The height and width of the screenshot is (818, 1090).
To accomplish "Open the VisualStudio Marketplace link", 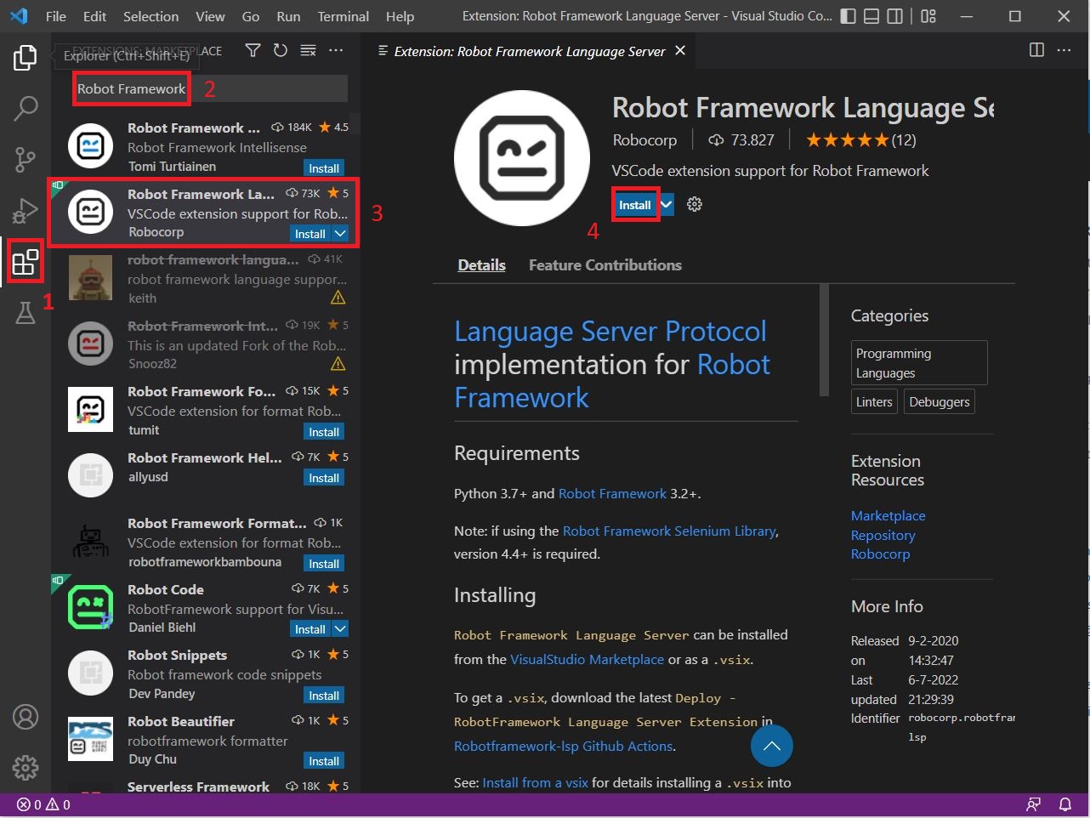I will [587, 659].
